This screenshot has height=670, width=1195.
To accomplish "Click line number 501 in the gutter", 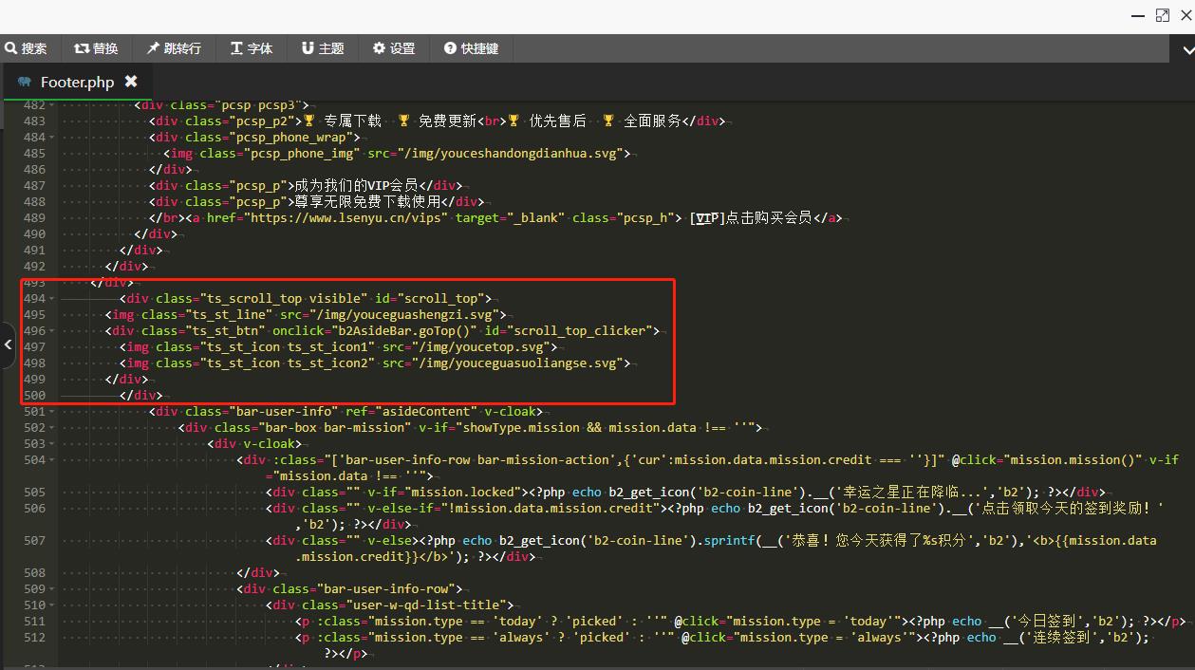I will coord(33,411).
